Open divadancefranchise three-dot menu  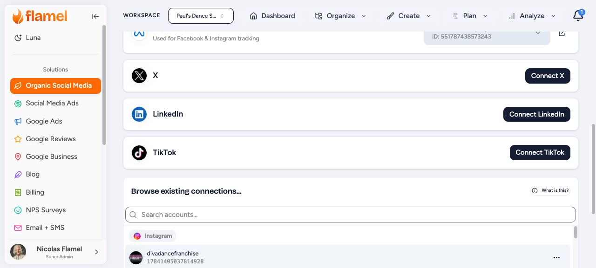(556, 257)
